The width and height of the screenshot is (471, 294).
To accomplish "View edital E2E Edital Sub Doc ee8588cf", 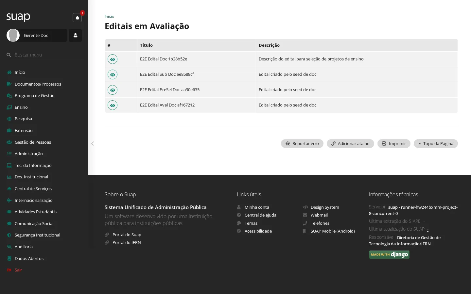I will [113, 74].
